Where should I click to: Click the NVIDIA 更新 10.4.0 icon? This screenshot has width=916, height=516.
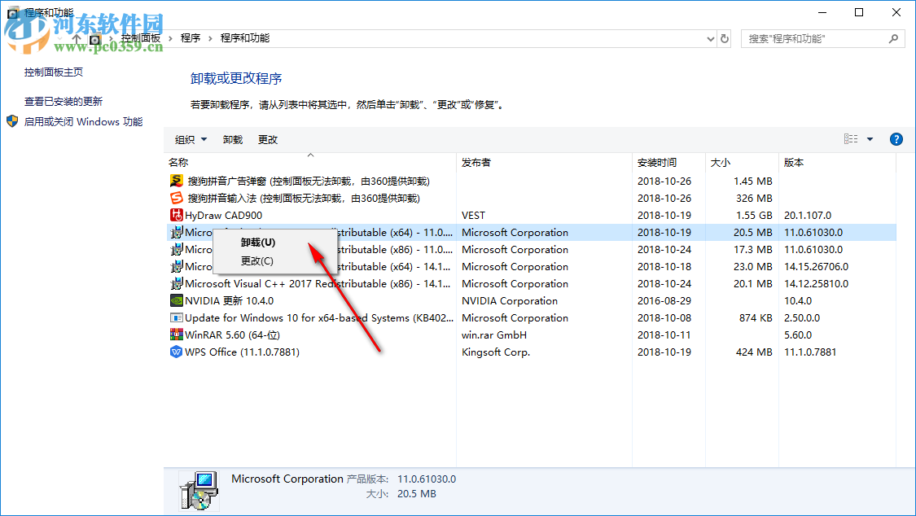(178, 300)
